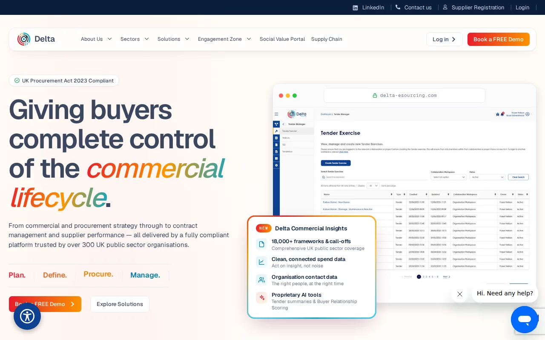The height and width of the screenshot is (340, 545).
Task: Click the Delta Commercial Insights heading
Action: click(x=311, y=228)
